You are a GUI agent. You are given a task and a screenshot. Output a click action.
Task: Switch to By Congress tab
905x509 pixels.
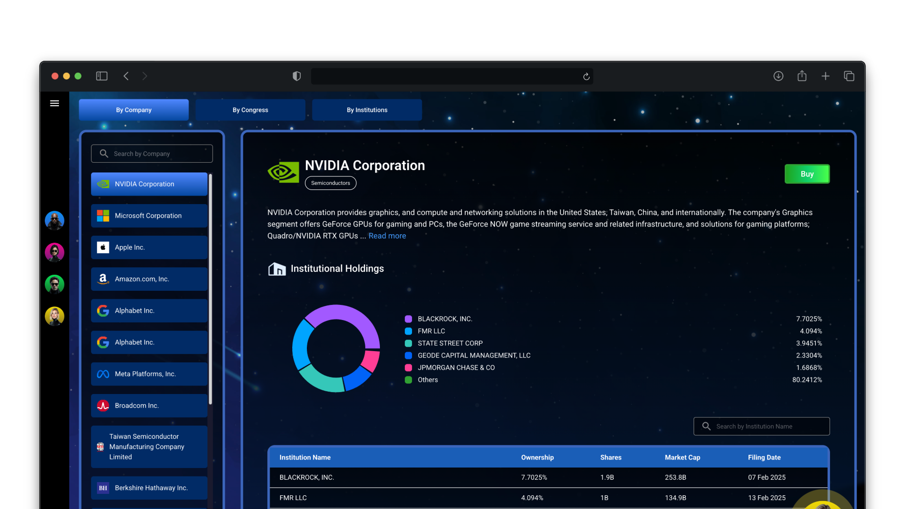point(250,110)
